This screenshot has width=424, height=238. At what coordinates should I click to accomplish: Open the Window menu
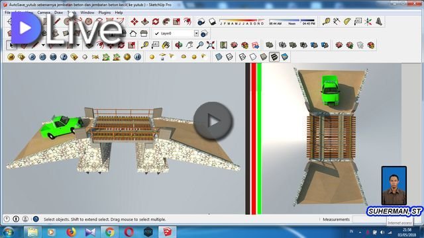87,13
